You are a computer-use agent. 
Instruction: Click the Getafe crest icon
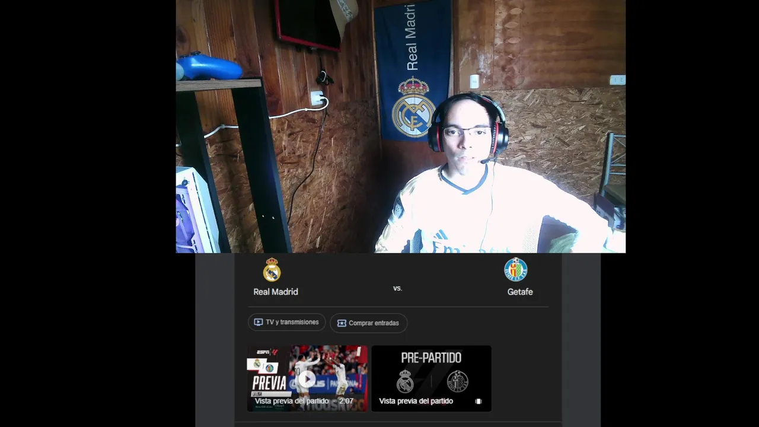(516, 270)
